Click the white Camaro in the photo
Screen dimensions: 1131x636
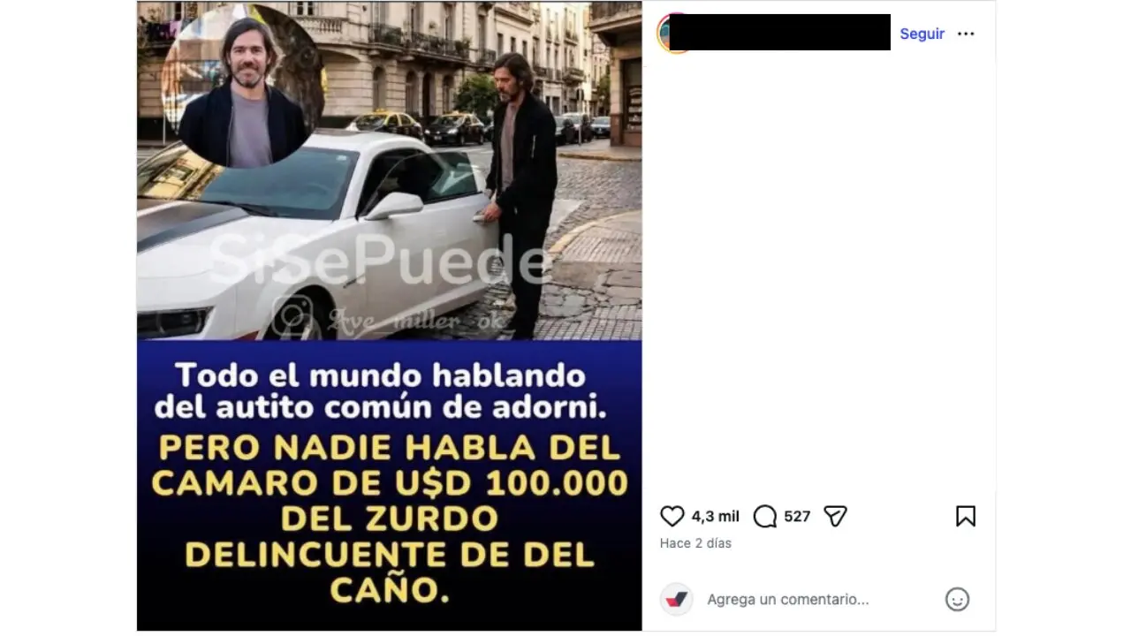coord(318,237)
